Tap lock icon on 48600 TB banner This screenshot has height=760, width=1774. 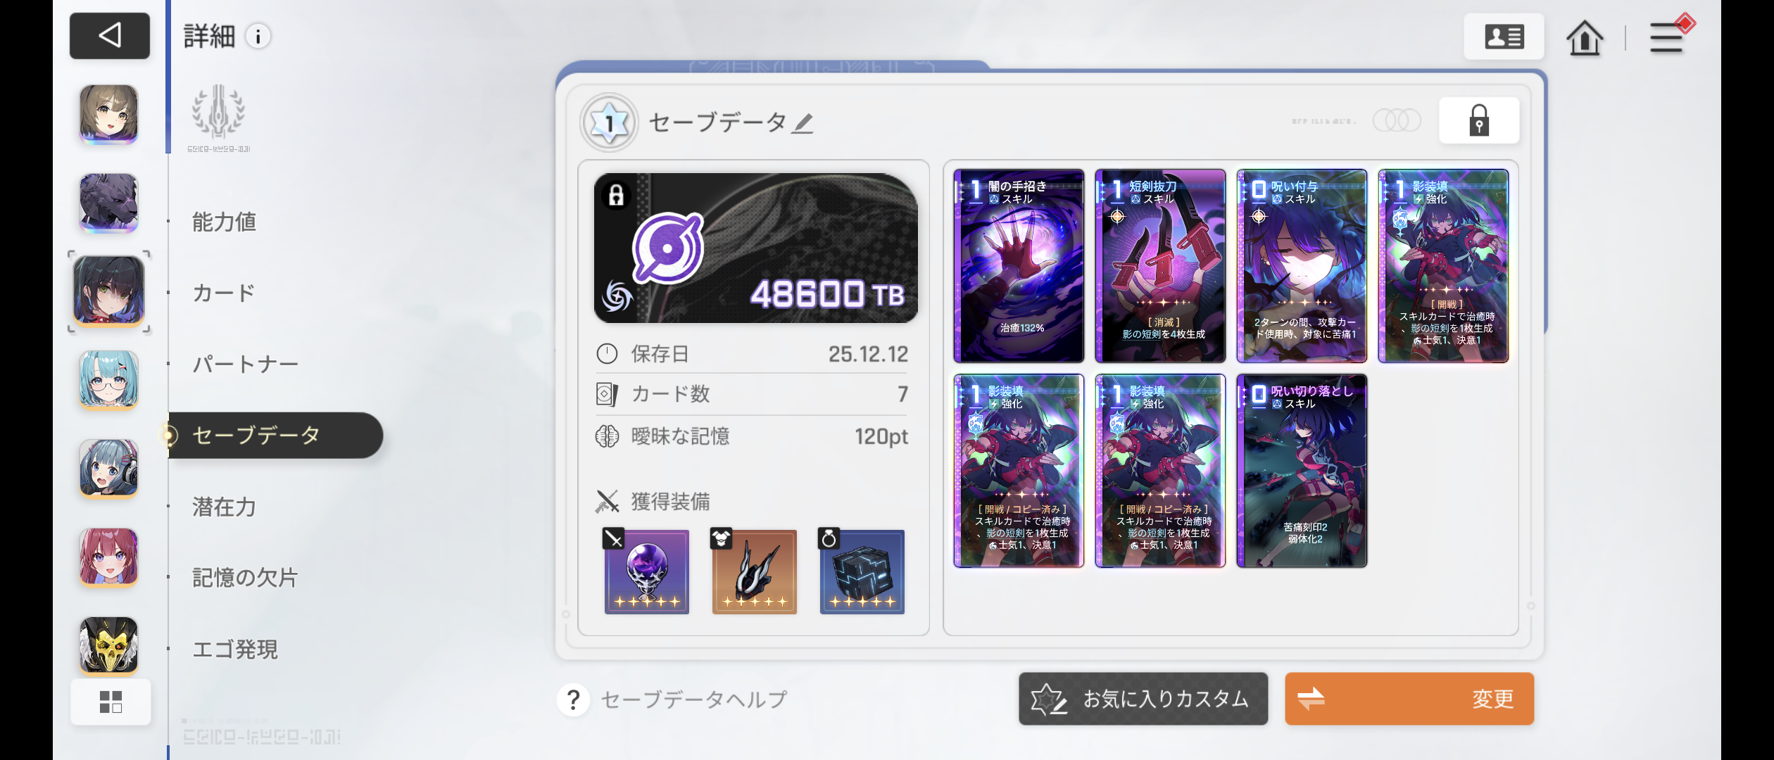pyautogui.click(x=616, y=195)
